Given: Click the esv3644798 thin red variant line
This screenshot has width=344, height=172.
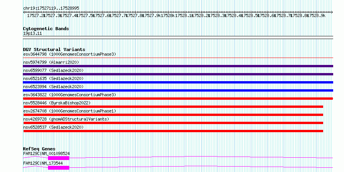Looking at the screenshot, I should (x=178, y=58).
